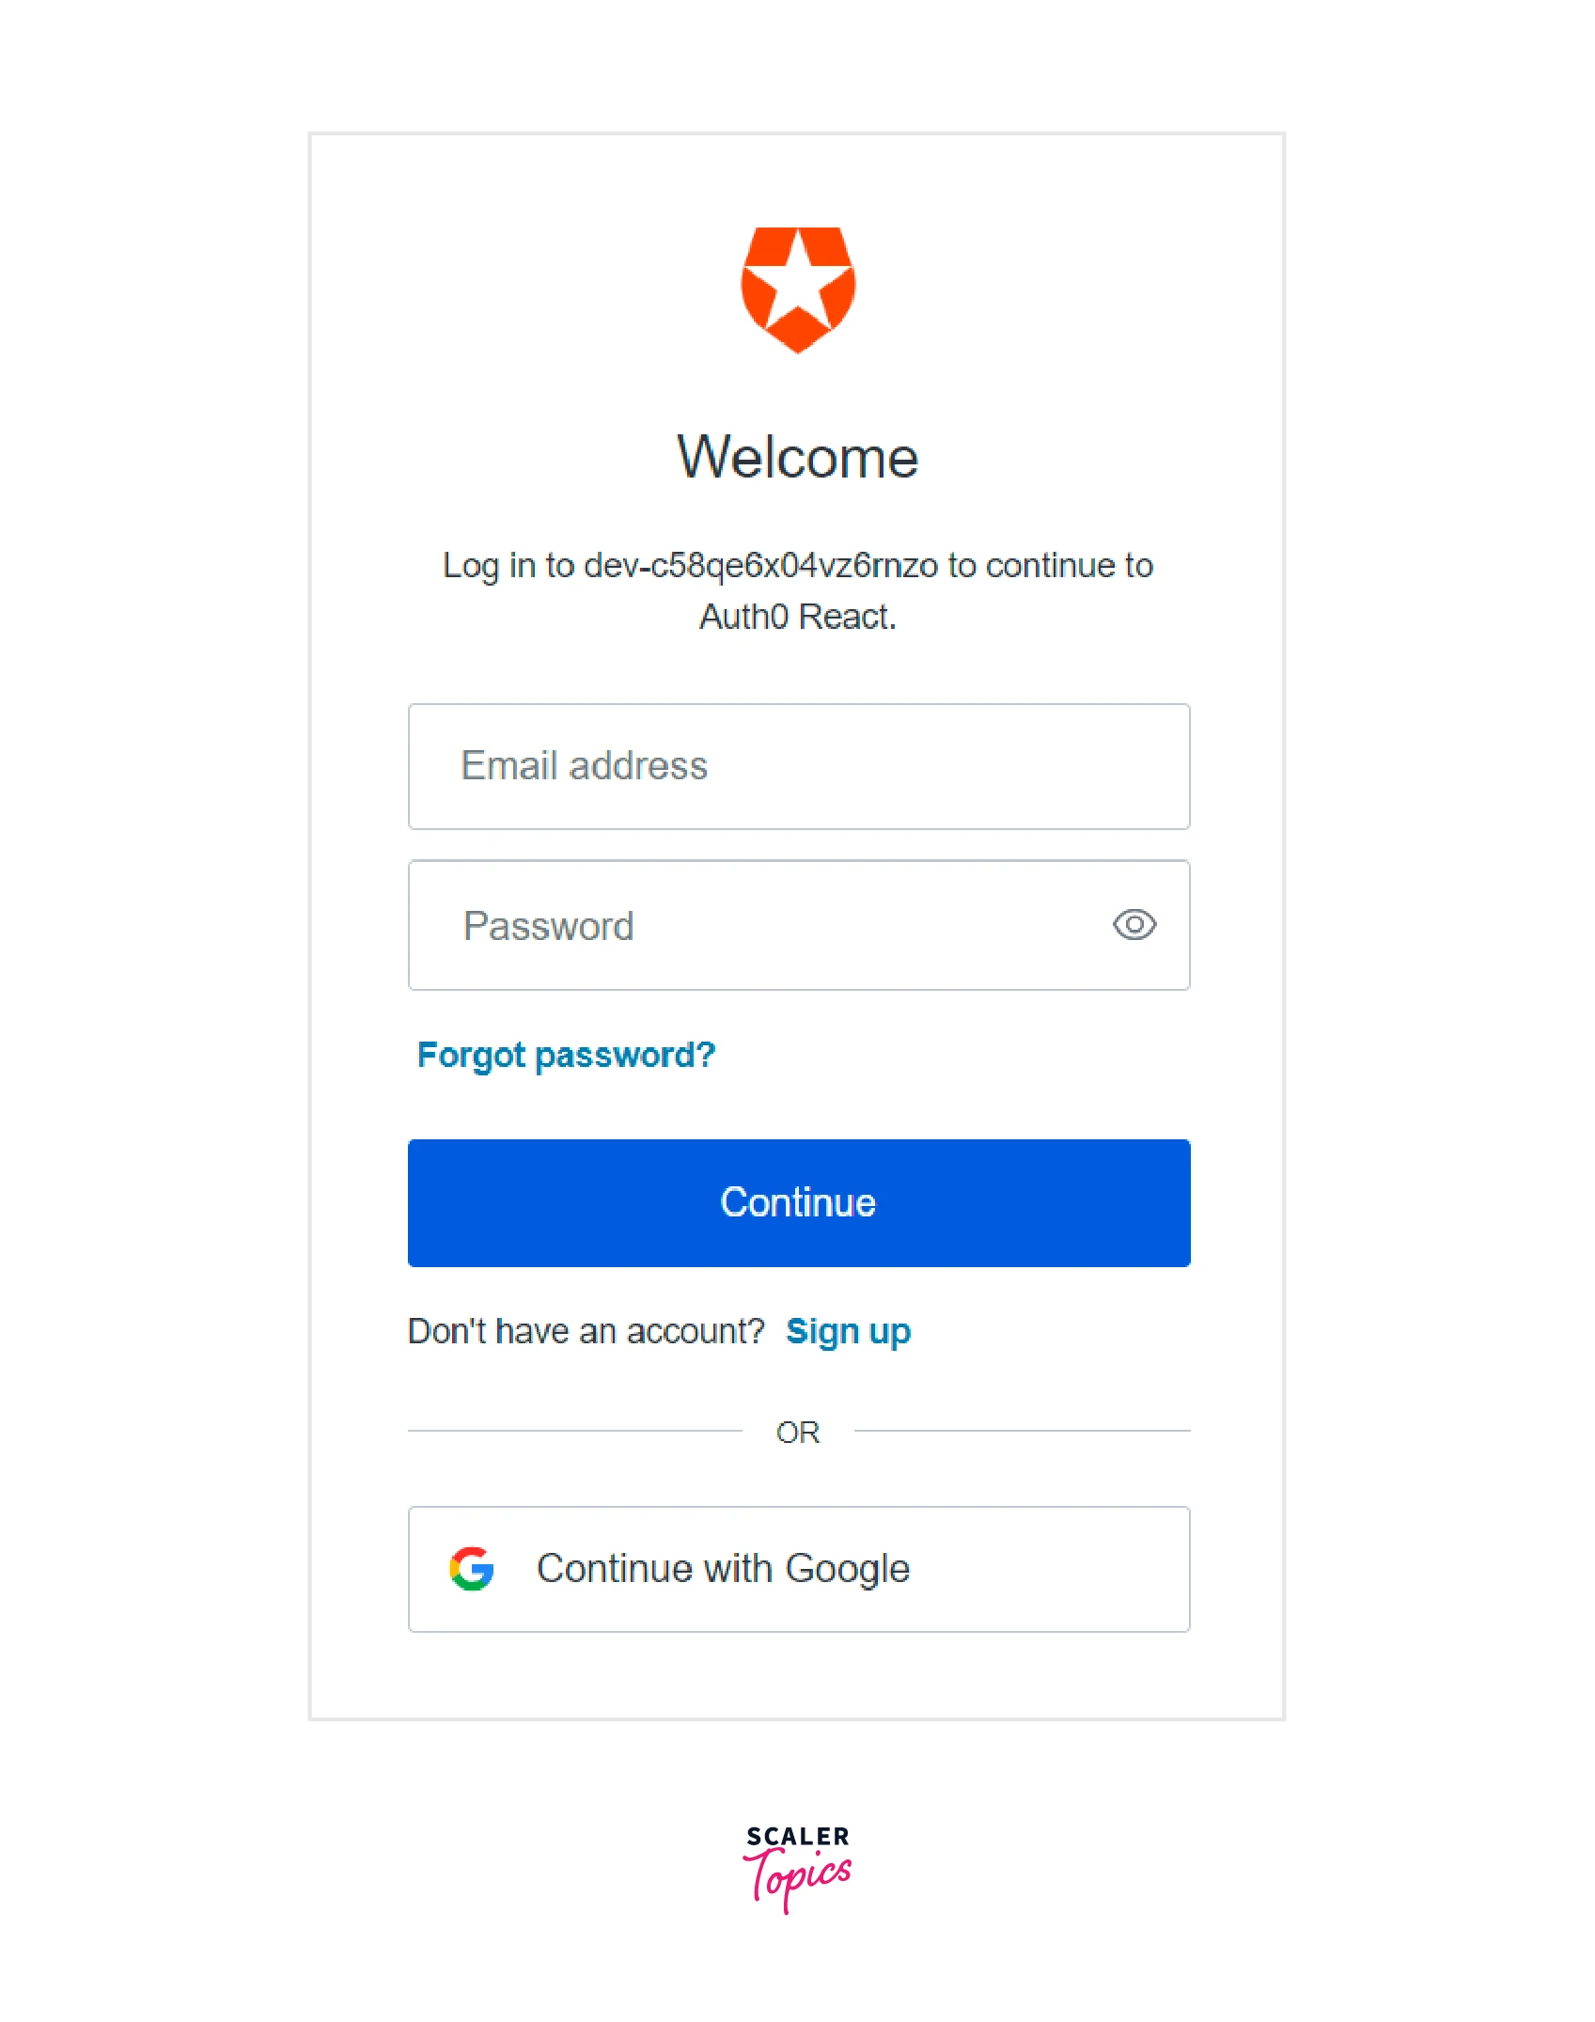1595x2022 pixels.
Task: Click into the Password input field
Action: pyautogui.click(x=752, y=925)
